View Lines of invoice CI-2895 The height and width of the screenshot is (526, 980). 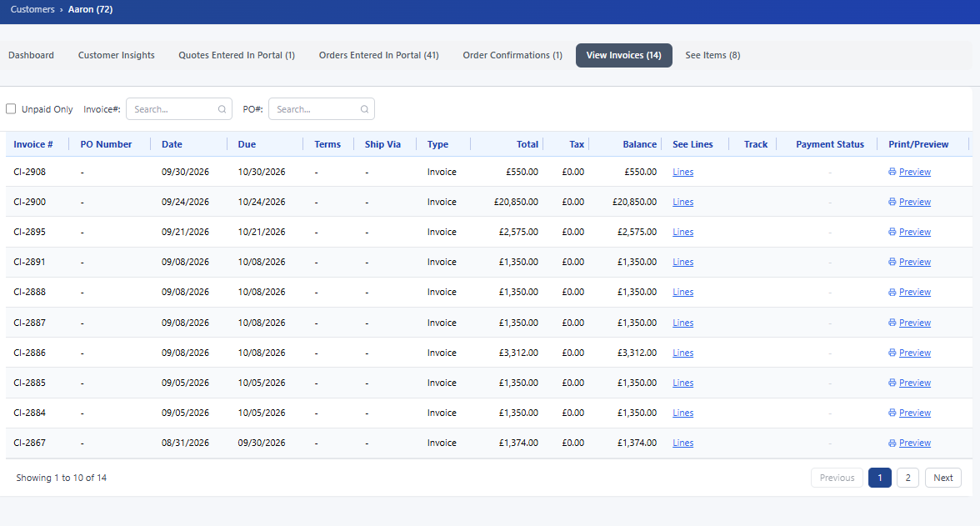683,232
